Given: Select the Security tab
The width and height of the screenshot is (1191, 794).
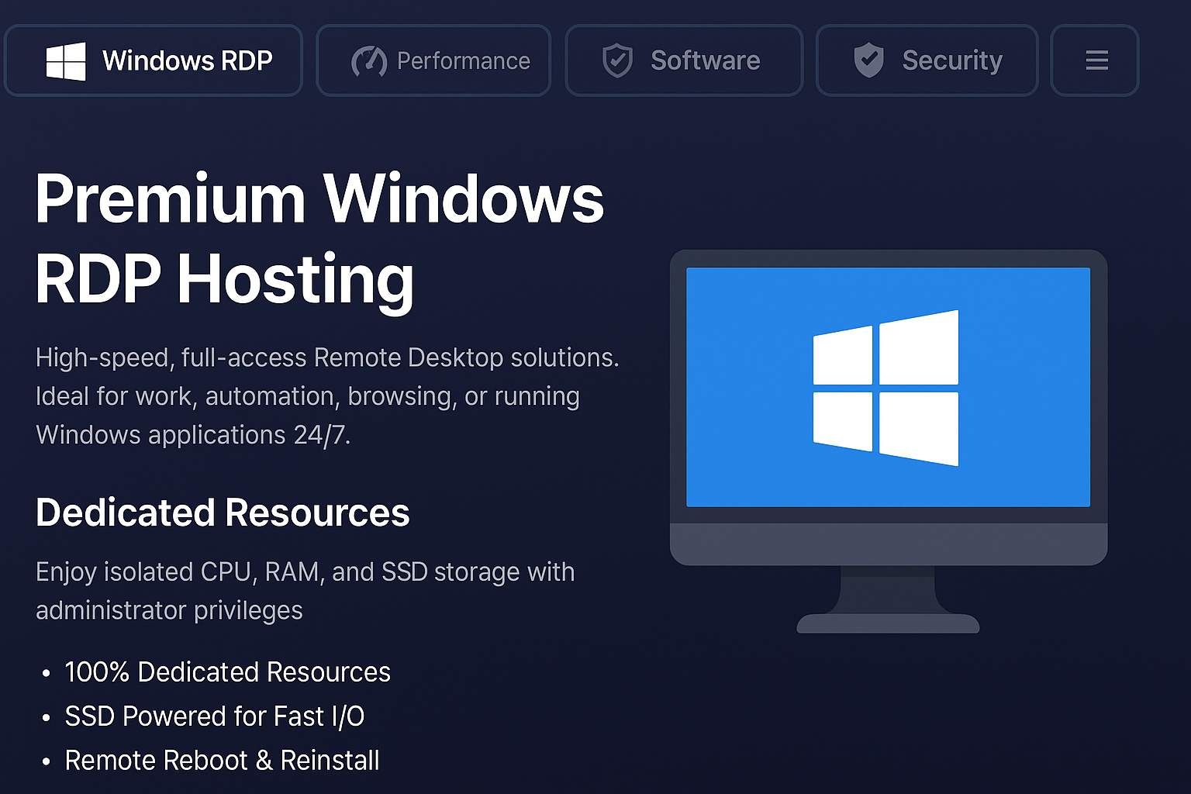Looking at the screenshot, I should click(927, 60).
